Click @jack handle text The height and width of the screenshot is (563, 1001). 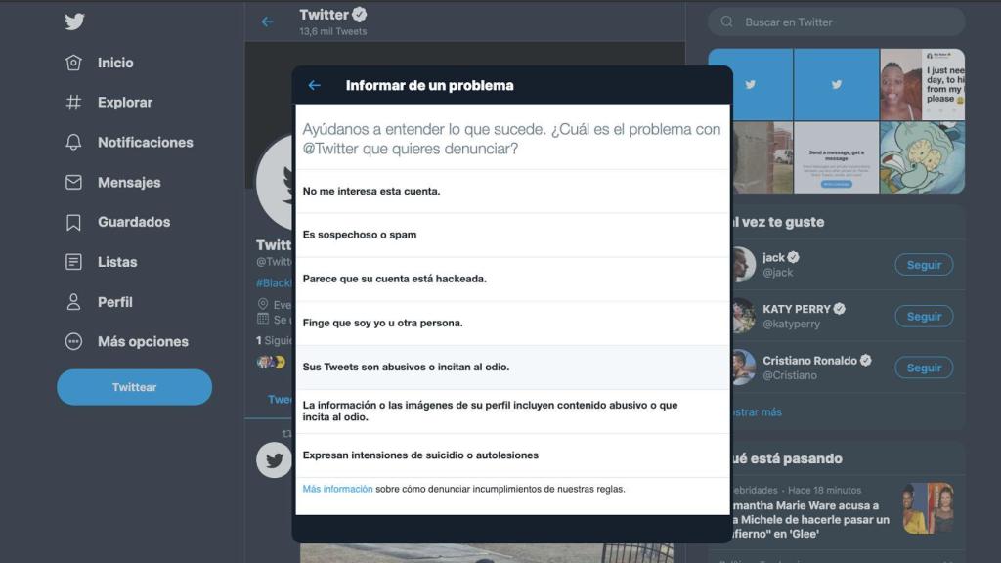tap(777, 273)
